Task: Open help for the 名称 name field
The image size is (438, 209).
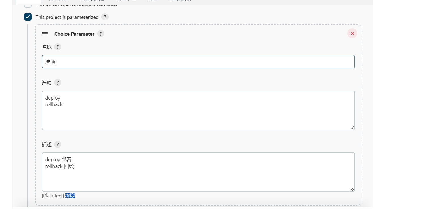Action: (x=58, y=47)
